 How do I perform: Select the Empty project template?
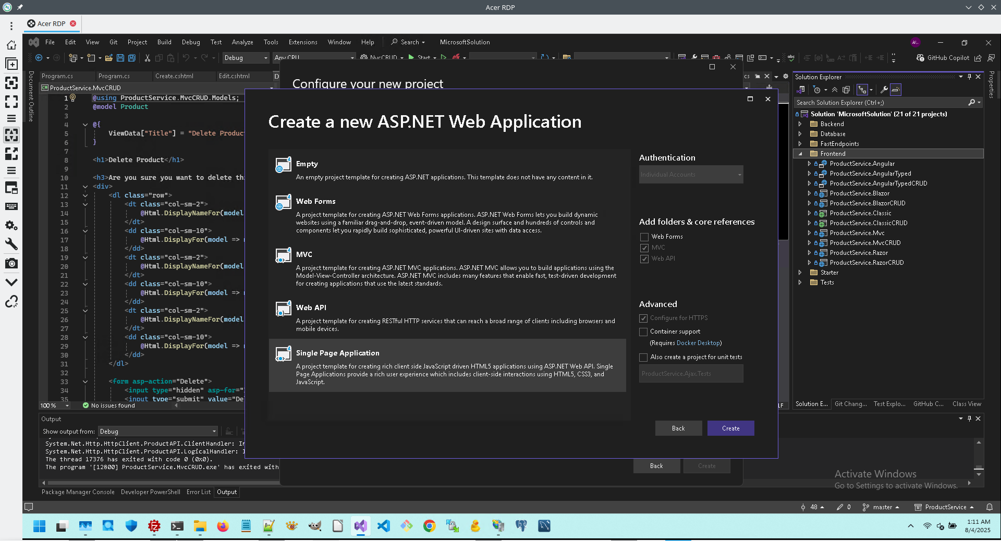point(447,169)
